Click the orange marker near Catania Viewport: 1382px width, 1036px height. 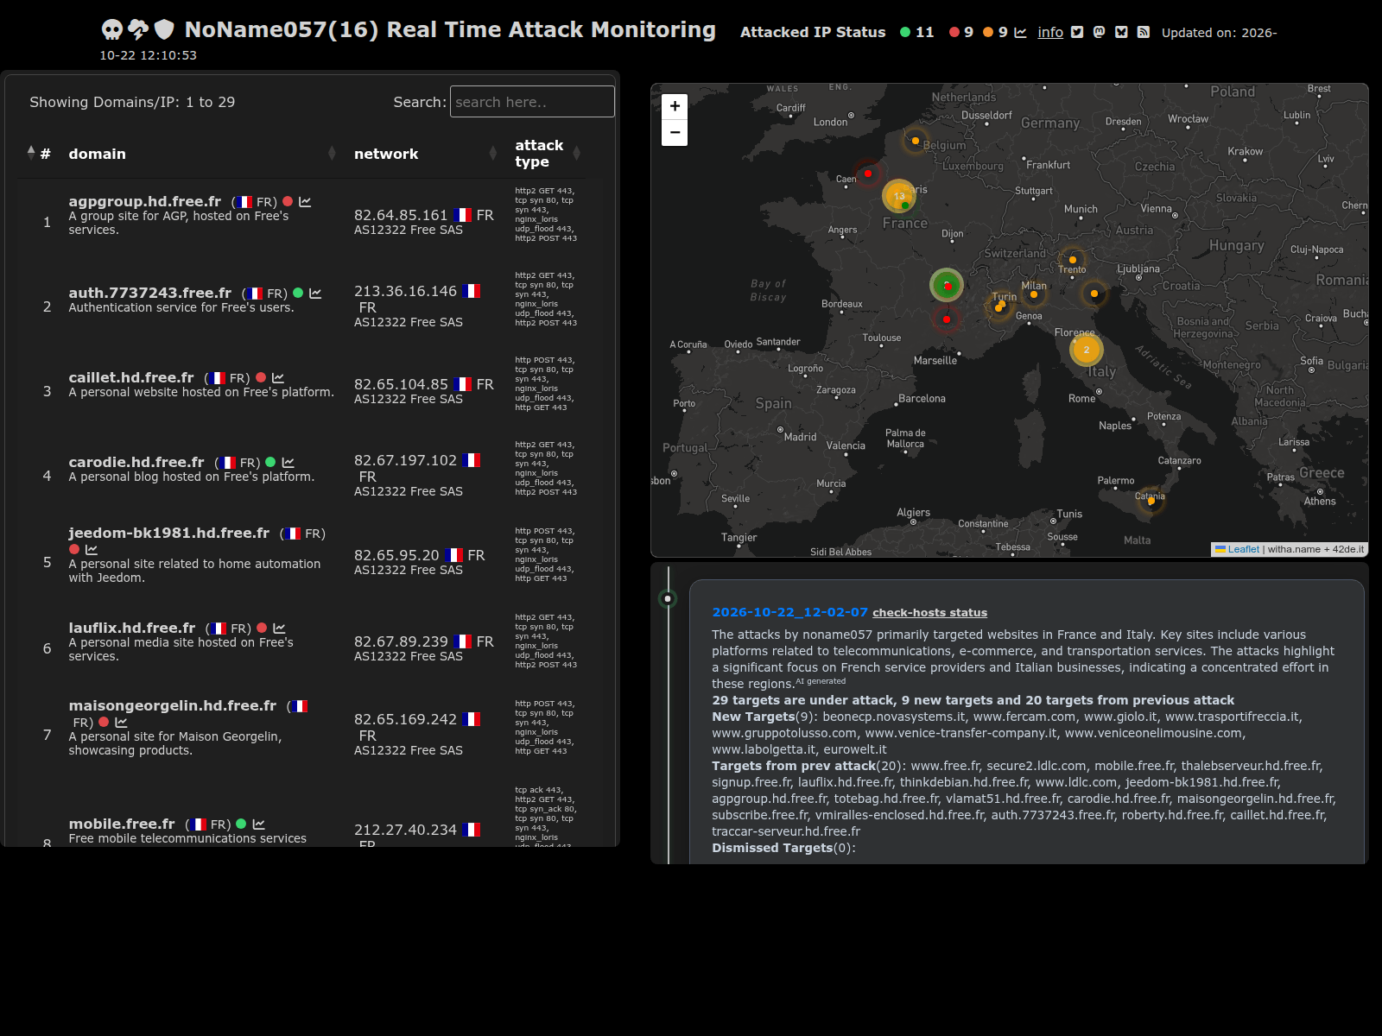(1151, 501)
